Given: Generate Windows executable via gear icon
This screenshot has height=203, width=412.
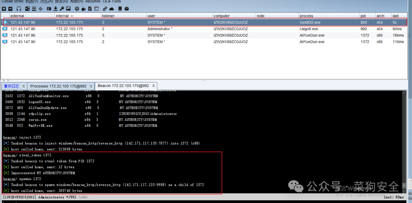Looking at the screenshot, I should [77, 9].
